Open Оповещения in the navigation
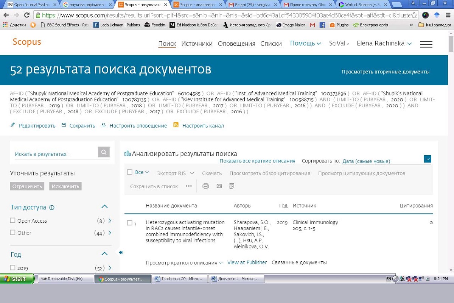 [236, 44]
